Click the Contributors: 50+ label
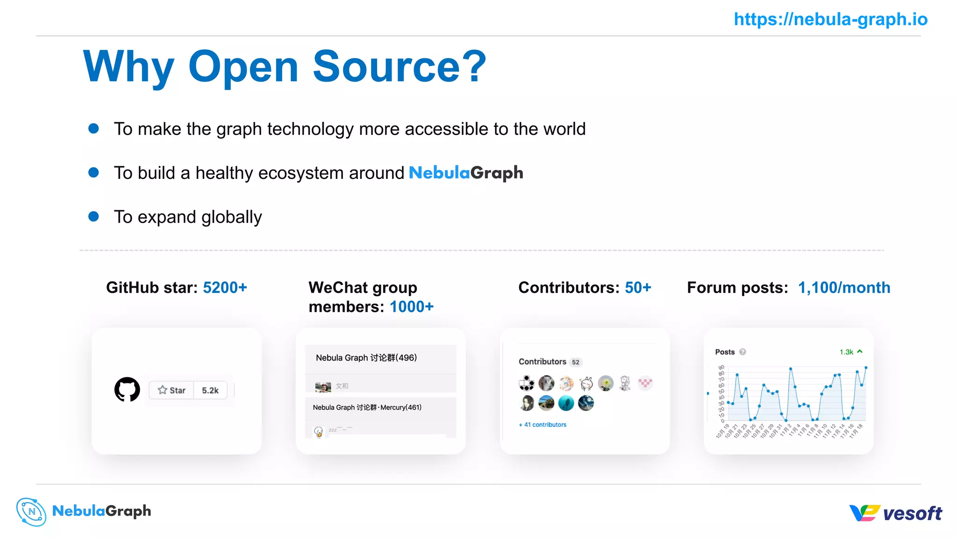Screen dimensions: 957x538 [x=585, y=288]
